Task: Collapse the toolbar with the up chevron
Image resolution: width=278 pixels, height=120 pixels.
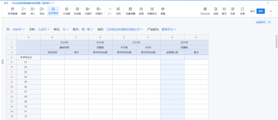Action: point(271,11)
